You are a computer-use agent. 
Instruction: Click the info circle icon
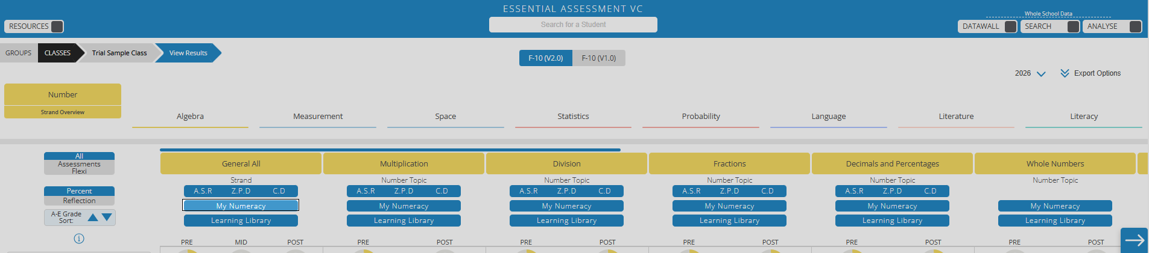pyautogui.click(x=79, y=239)
